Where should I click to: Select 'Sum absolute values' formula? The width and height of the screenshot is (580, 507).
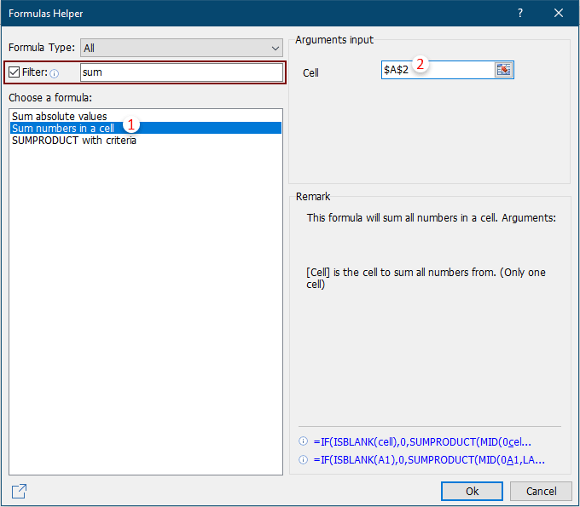pyautogui.click(x=60, y=116)
